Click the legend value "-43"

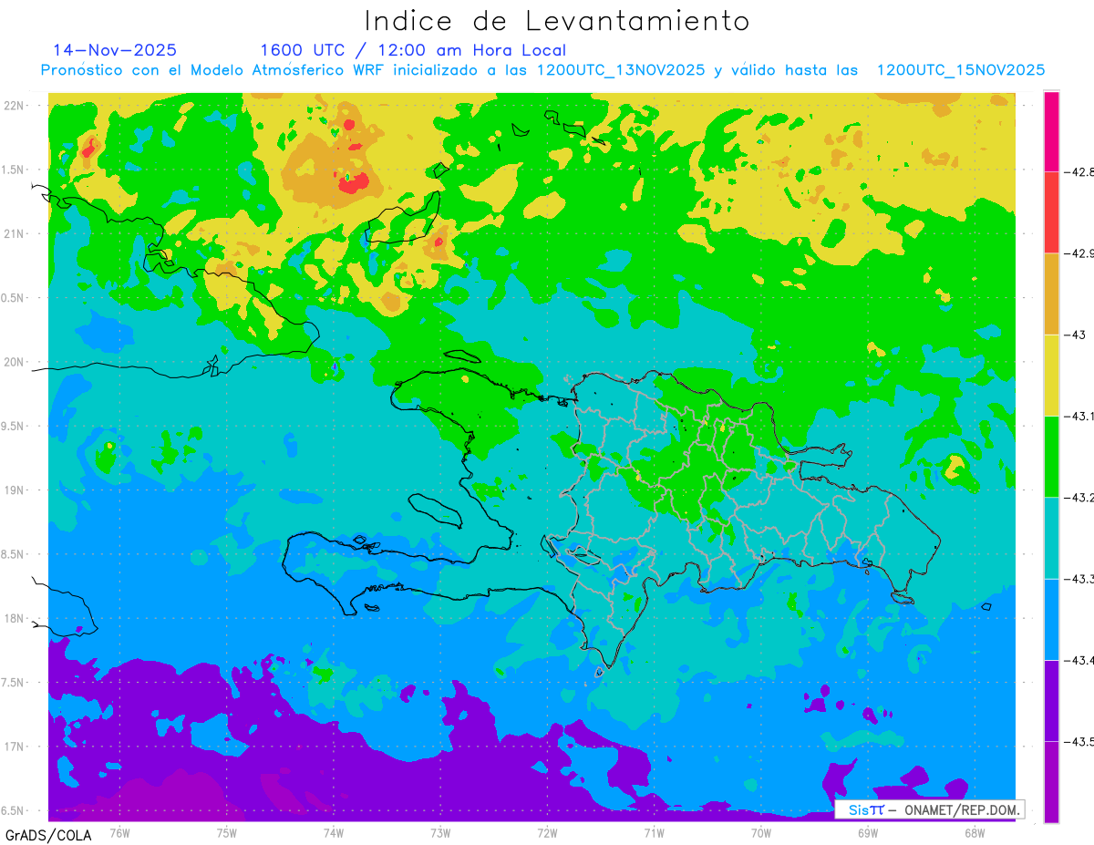(1075, 335)
